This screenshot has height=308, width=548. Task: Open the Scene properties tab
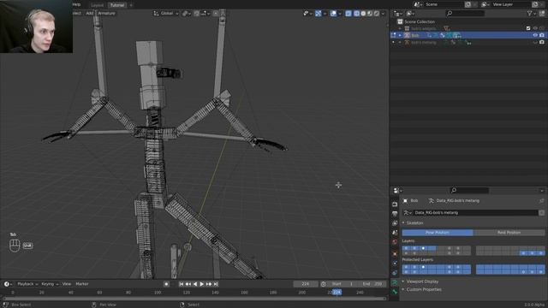(x=395, y=232)
